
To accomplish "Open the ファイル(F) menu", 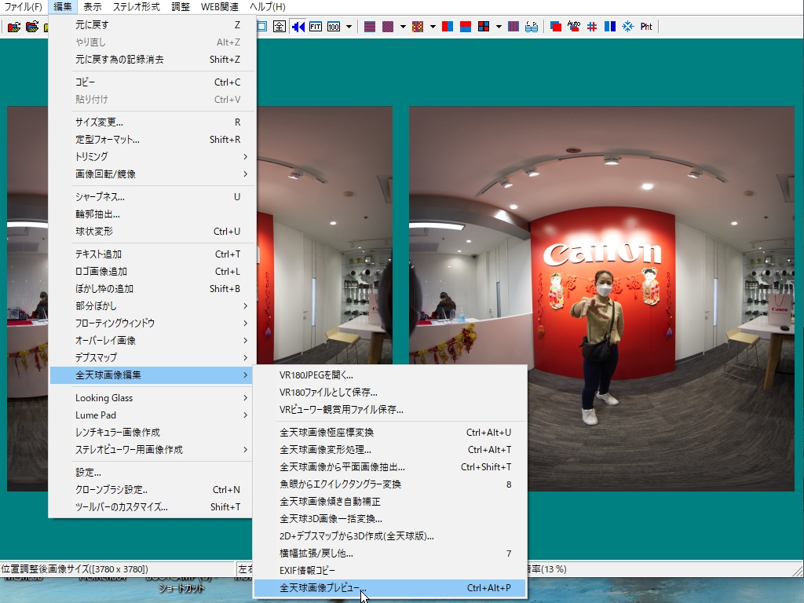I will [x=23, y=6].
